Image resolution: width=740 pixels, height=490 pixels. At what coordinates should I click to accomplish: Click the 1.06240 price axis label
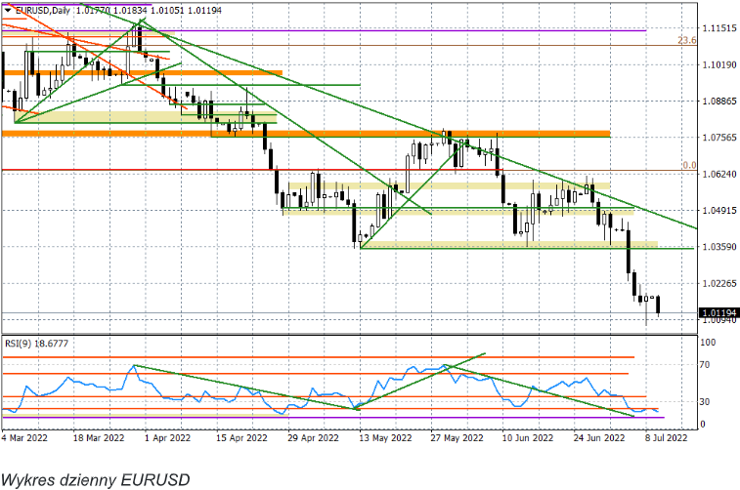tap(718, 174)
